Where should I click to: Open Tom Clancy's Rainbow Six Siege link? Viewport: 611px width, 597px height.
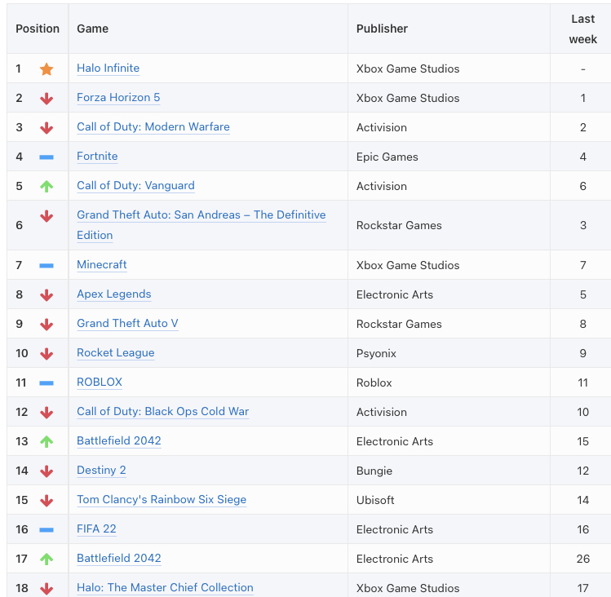tap(162, 500)
